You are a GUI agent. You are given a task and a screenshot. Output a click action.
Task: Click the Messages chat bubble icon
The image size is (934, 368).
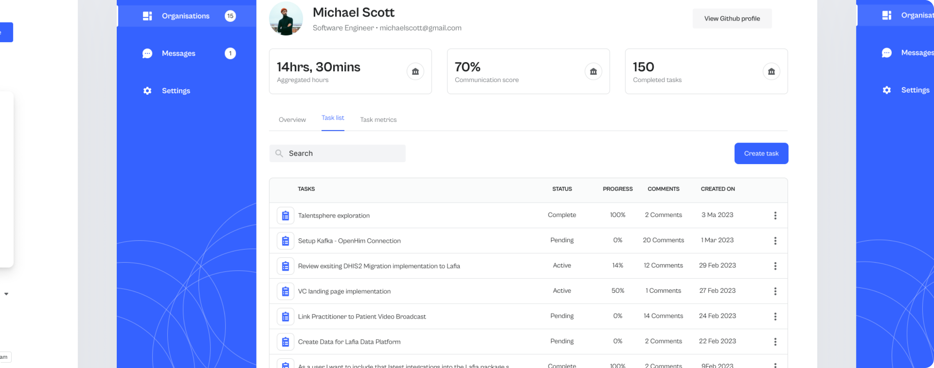click(147, 53)
